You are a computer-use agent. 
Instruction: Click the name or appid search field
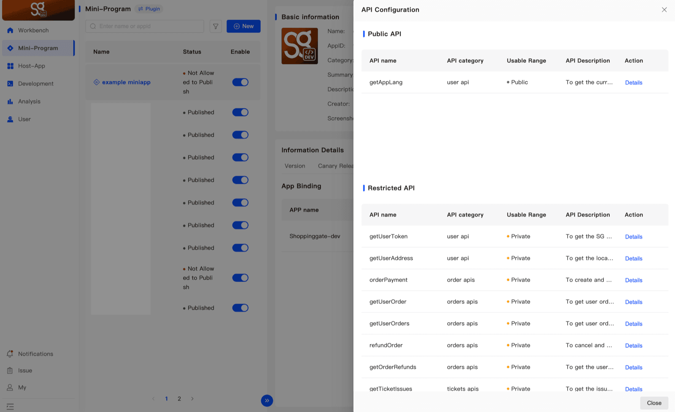pyautogui.click(x=145, y=26)
